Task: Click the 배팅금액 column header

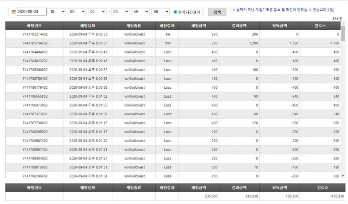Action: point(199,26)
